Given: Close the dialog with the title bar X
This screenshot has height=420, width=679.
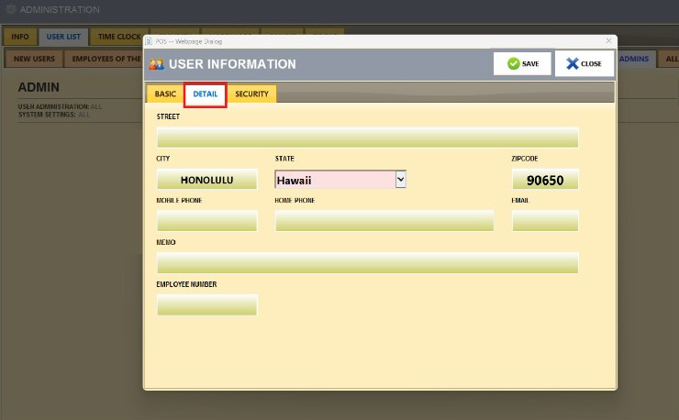Looking at the screenshot, I should click(608, 40).
